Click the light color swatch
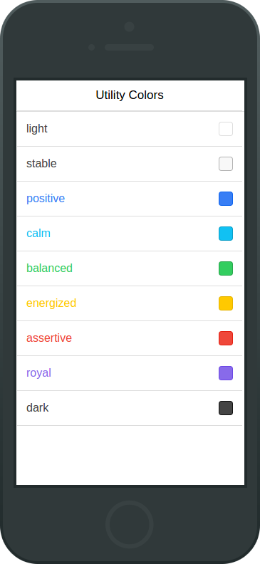 coord(226,129)
